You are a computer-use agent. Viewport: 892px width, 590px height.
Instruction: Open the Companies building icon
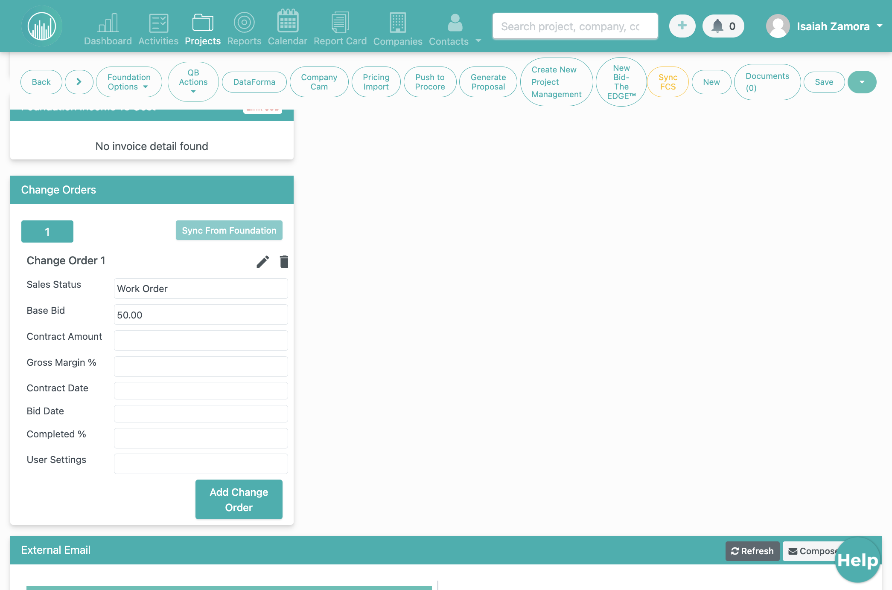pyautogui.click(x=398, y=23)
